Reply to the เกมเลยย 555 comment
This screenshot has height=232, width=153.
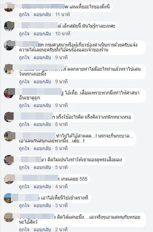pos(42,187)
